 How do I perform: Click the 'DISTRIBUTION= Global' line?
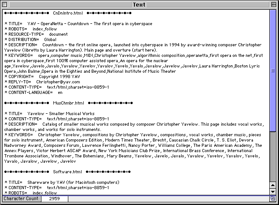(30, 40)
